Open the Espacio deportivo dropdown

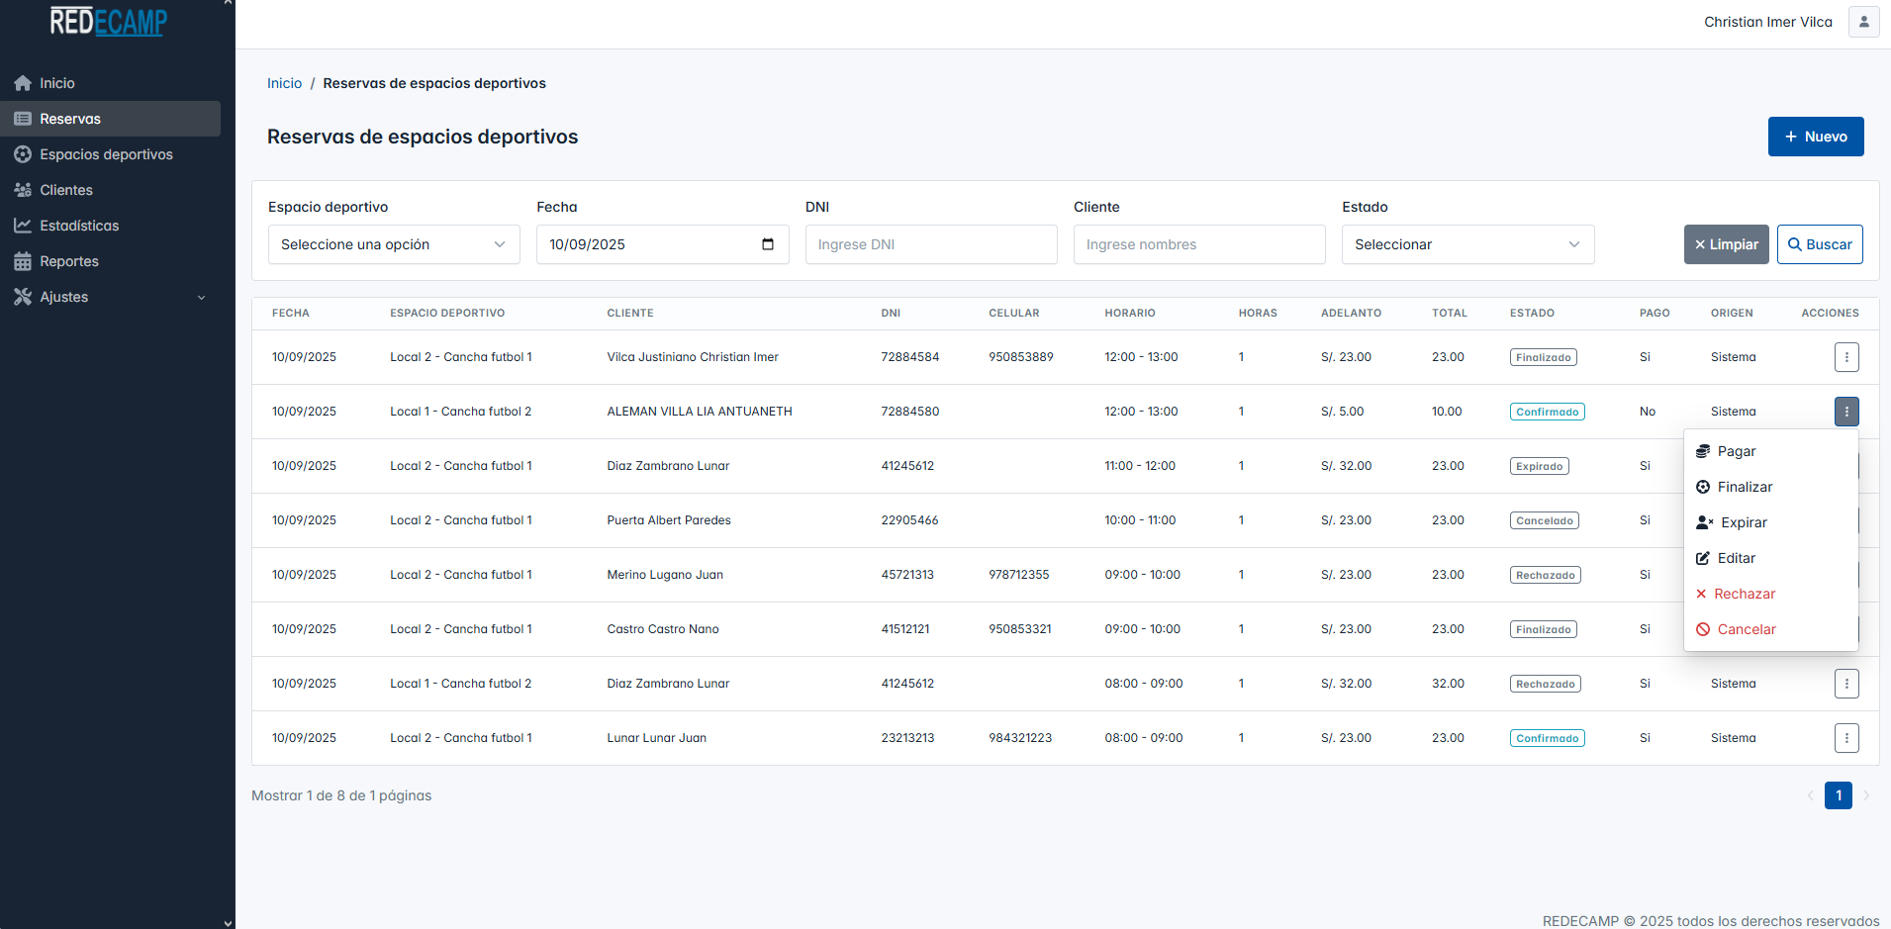[394, 244]
